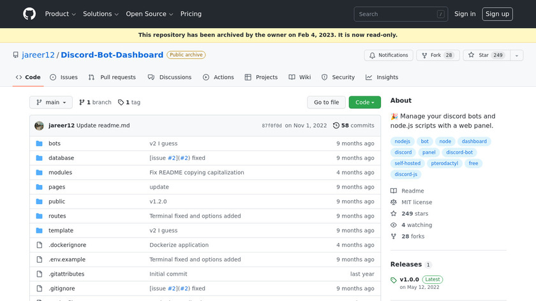Image resolution: width=536 pixels, height=301 pixels.
Task: Expand the Open Source menu
Action: pos(149,14)
